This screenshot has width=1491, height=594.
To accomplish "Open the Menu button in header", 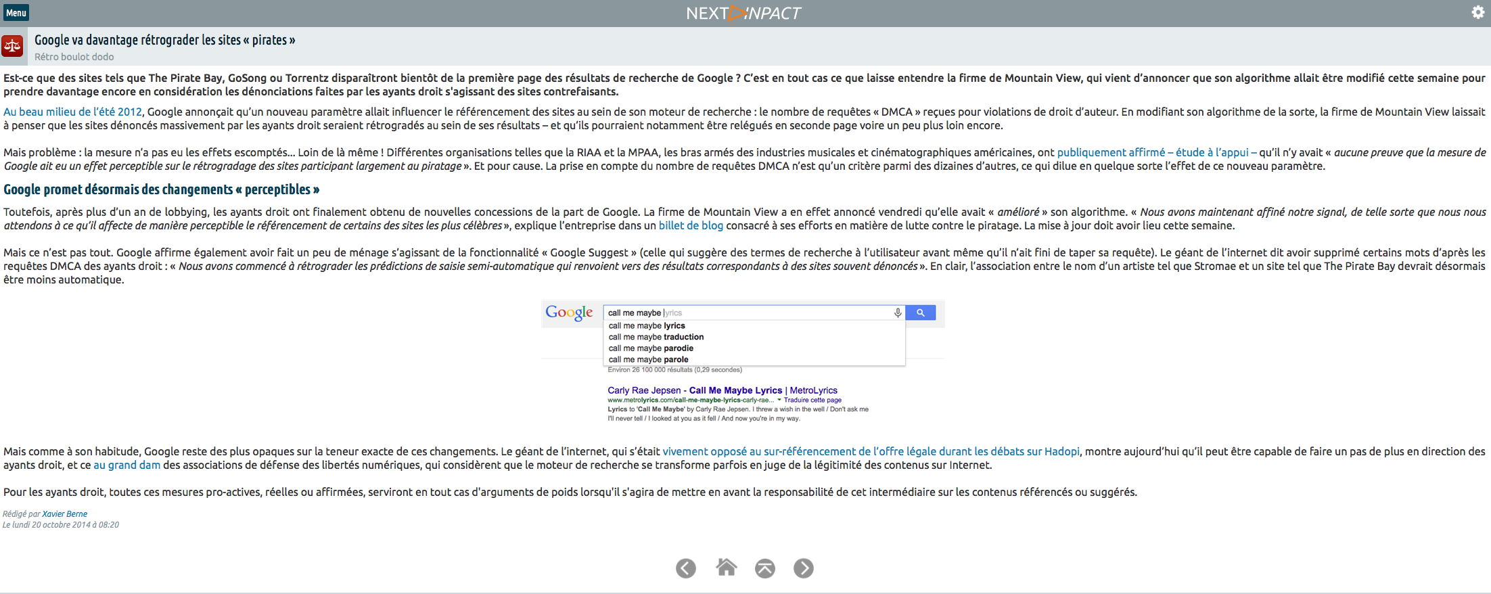I will (16, 13).
